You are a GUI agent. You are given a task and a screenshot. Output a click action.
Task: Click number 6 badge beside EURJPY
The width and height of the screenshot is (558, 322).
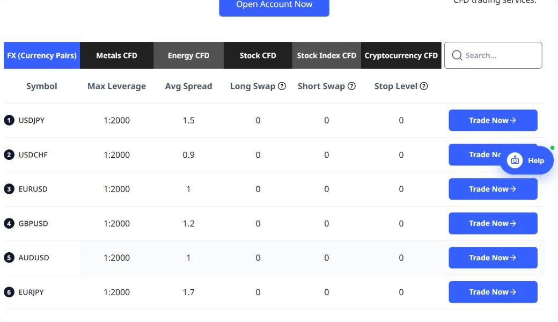(x=9, y=292)
